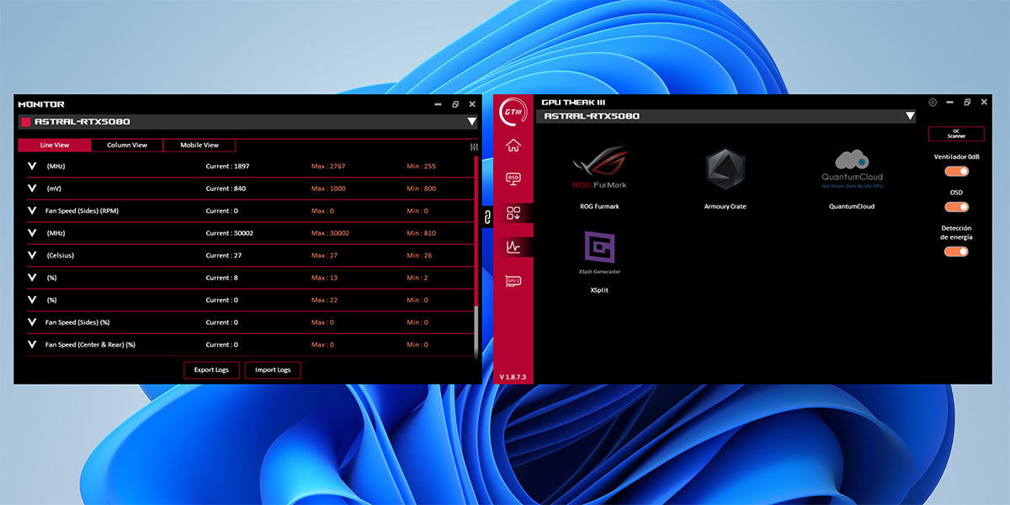Image resolution: width=1010 pixels, height=505 pixels.
Task: Click the 'Max : 1000' value
Action: click(328, 189)
